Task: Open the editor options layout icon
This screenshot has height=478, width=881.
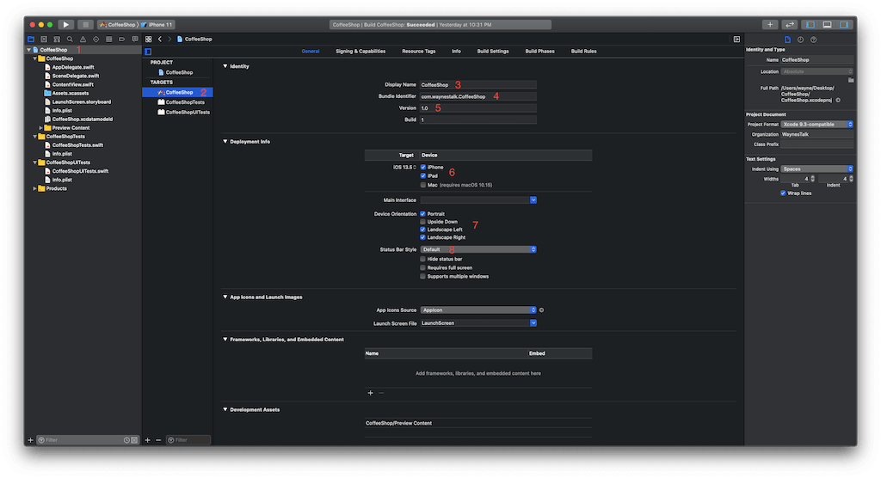Action: coord(736,40)
